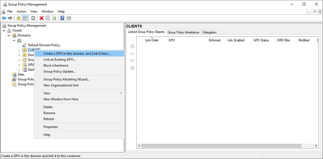
Task: Click the Paste clipboard toolbar icon
Action: 33,18
